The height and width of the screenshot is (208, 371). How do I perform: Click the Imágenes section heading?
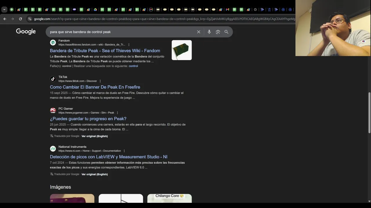[x=60, y=187]
